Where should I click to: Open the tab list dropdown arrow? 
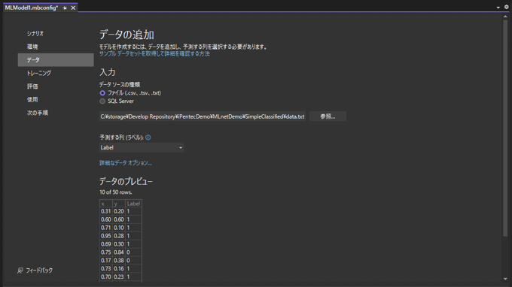pos(498,8)
